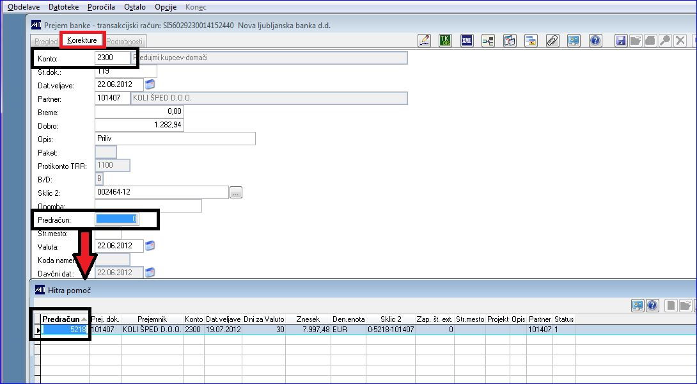This screenshot has width=697, height=384.
Task: Open the Datoteke menu
Action: (x=63, y=7)
